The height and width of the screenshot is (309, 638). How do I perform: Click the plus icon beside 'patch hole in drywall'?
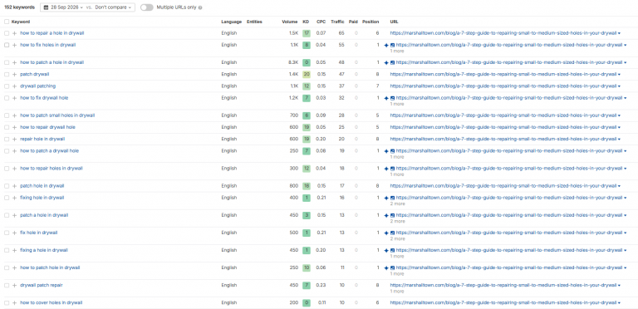pyautogui.click(x=15, y=186)
